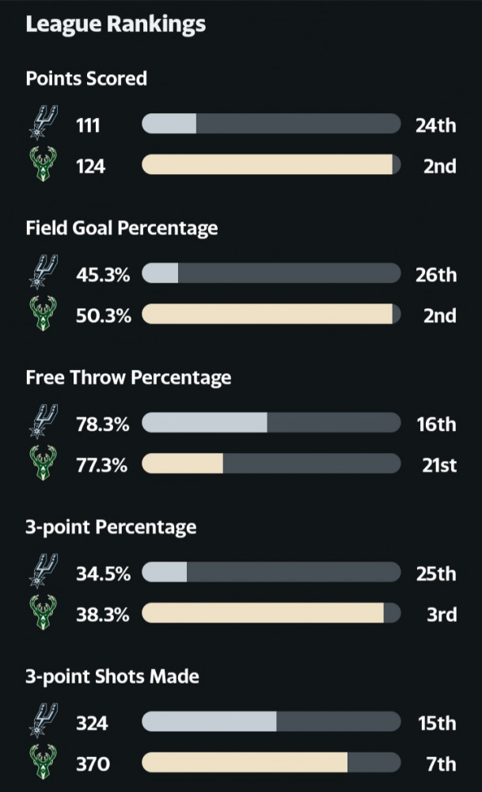Select the Bucks 3-point Shots Made bar

pos(271,763)
